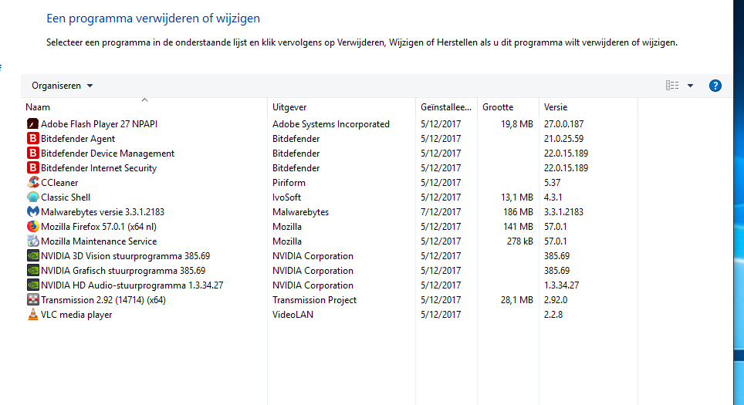Click the Bitdefender Device Management icon
744x405 pixels.
click(x=32, y=154)
